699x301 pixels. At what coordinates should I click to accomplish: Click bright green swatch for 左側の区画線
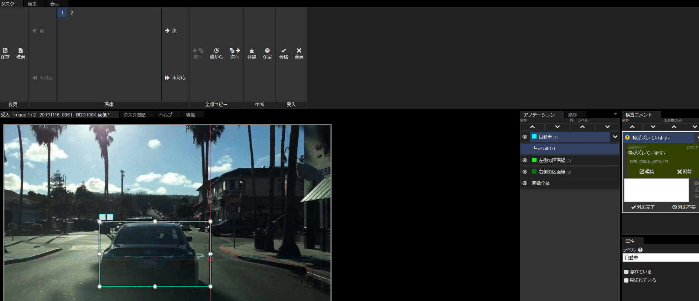click(x=534, y=160)
